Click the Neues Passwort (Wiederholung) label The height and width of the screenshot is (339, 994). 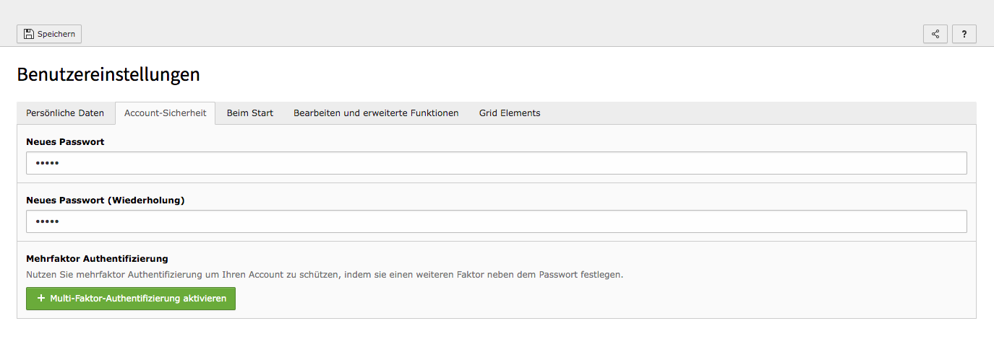[x=106, y=201]
